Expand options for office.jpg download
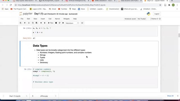 (56, 96)
